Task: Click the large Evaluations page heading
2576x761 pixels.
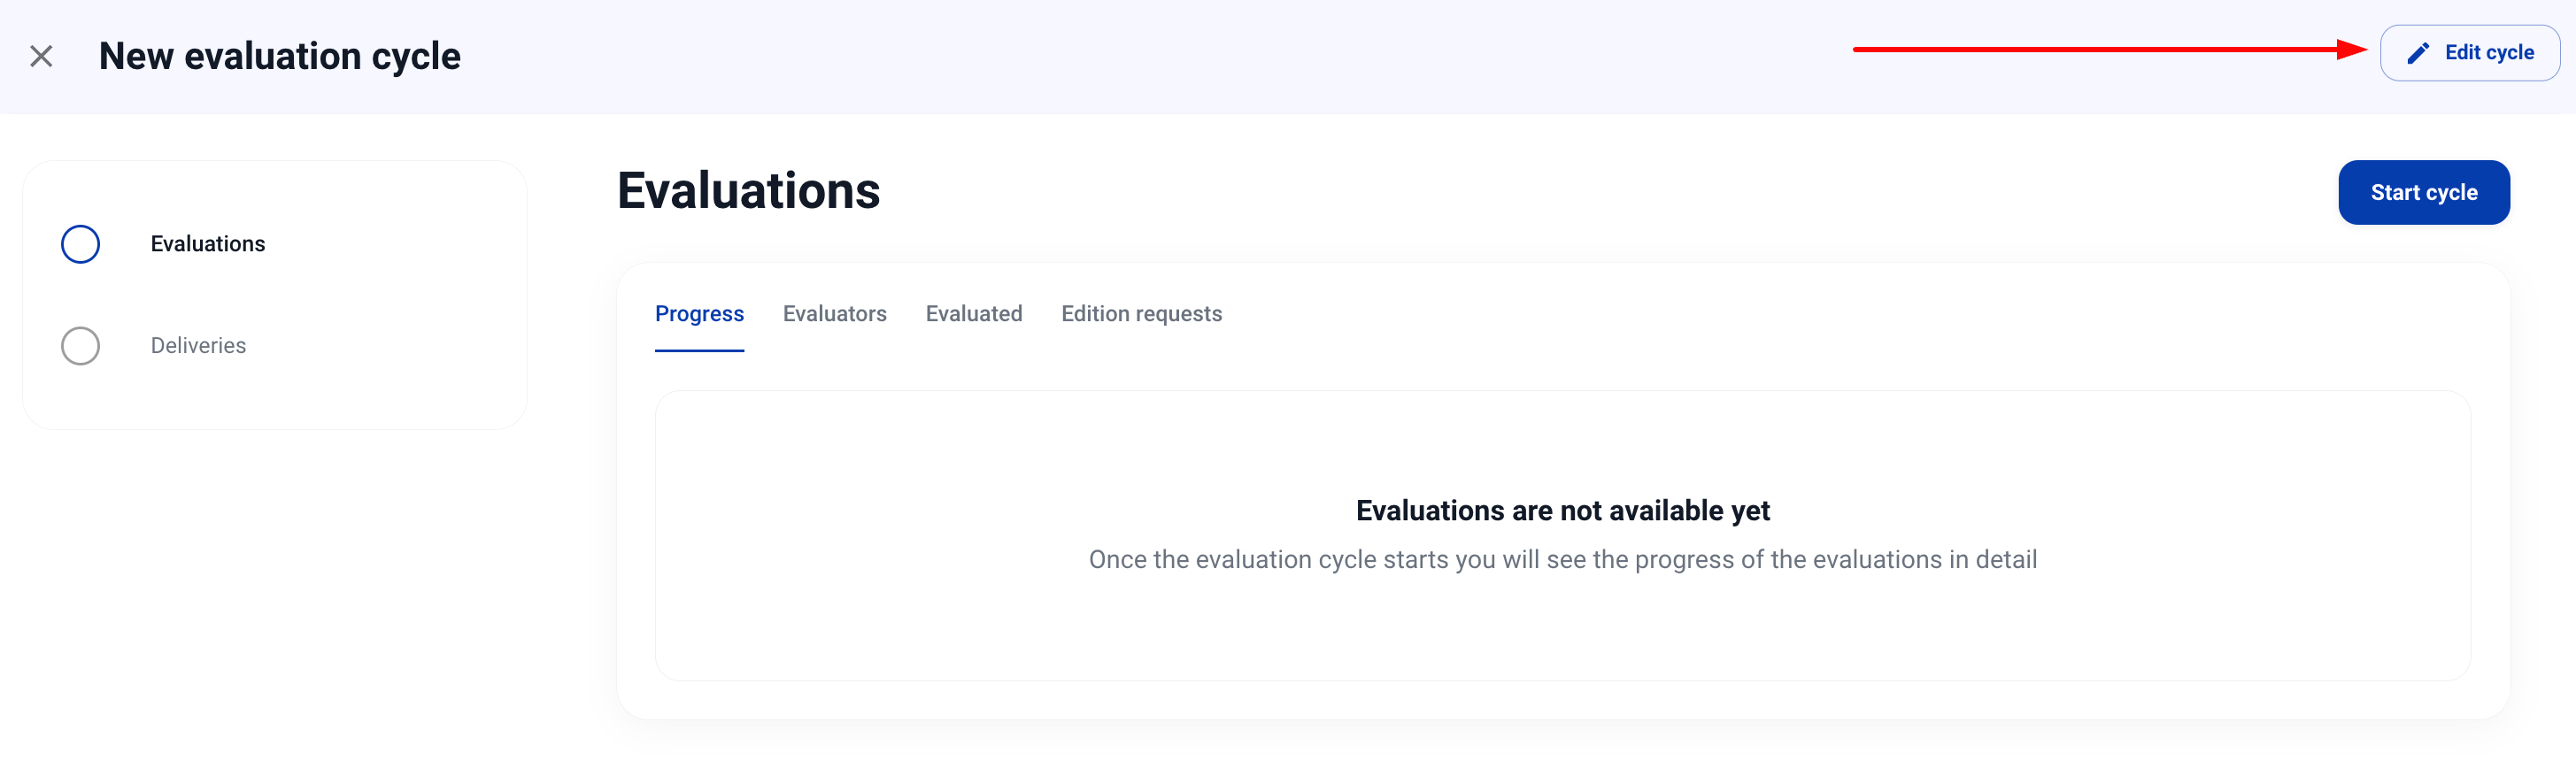Action: point(748,191)
